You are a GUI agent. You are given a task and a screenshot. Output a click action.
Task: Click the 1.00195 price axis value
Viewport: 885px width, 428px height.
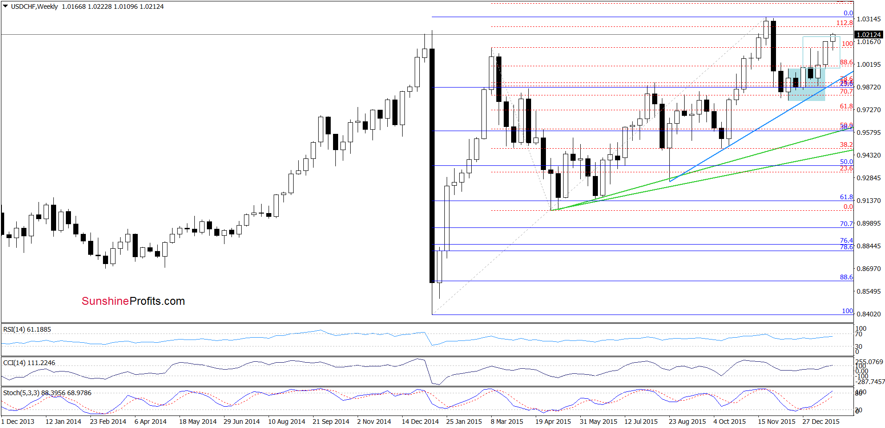[x=868, y=64]
